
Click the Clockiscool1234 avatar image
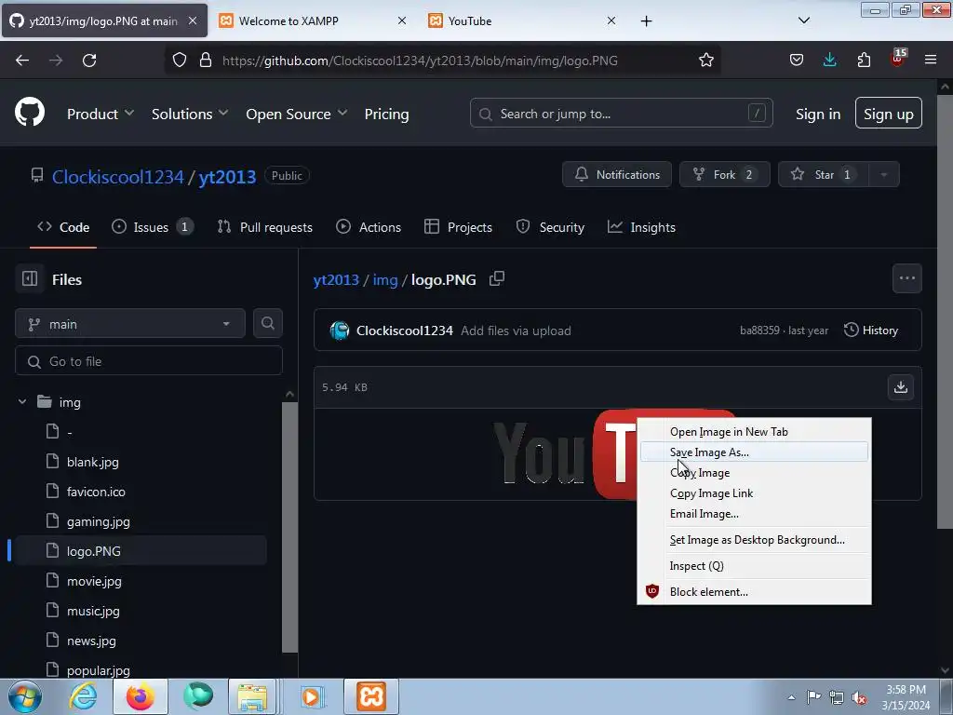click(x=339, y=331)
